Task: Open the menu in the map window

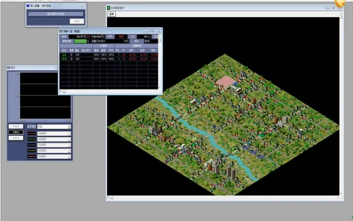Action: click(x=111, y=13)
